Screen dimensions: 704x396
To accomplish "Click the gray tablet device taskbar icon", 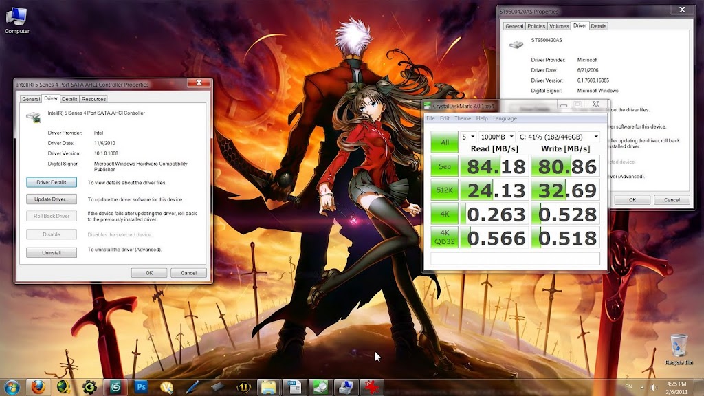I will click(x=218, y=386).
